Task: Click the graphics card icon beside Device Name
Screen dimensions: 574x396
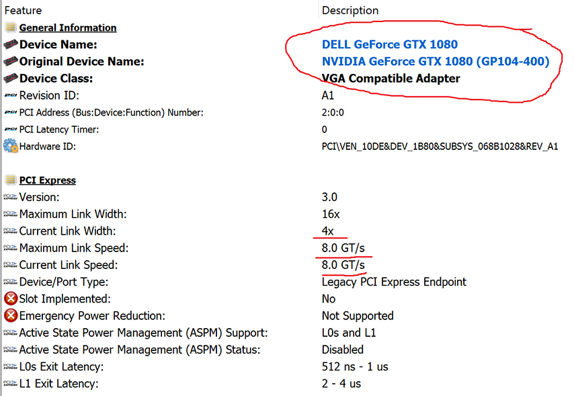Action: (x=10, y=44)
